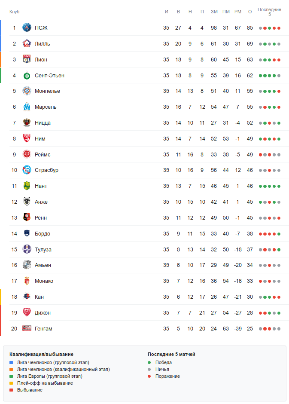Click the team name Бордо
The image size is (289, 404).
[x=43, y=234]
